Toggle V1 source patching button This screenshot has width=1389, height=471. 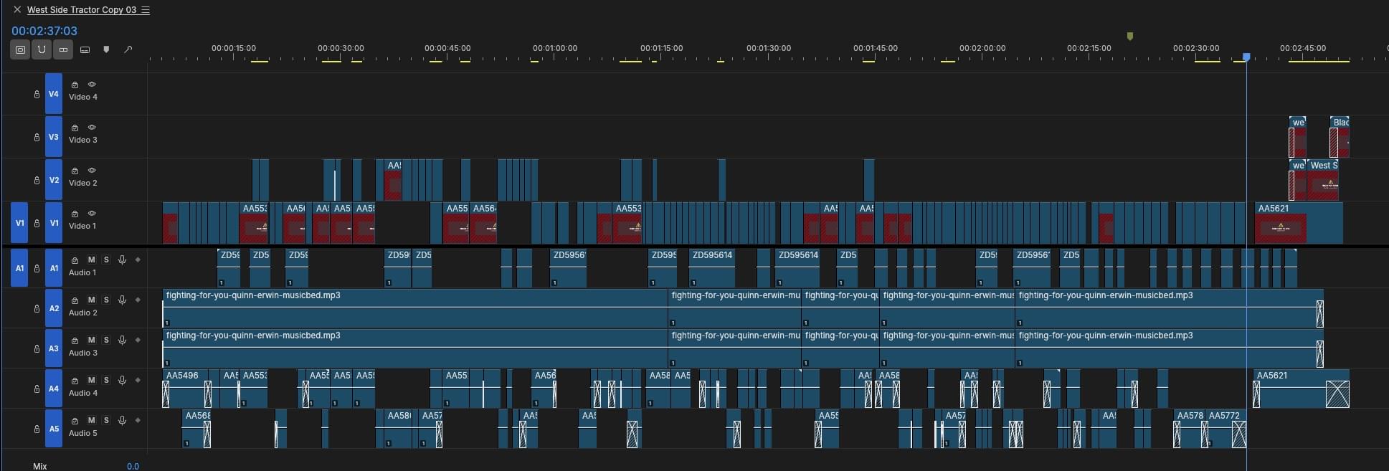point(19,223)
